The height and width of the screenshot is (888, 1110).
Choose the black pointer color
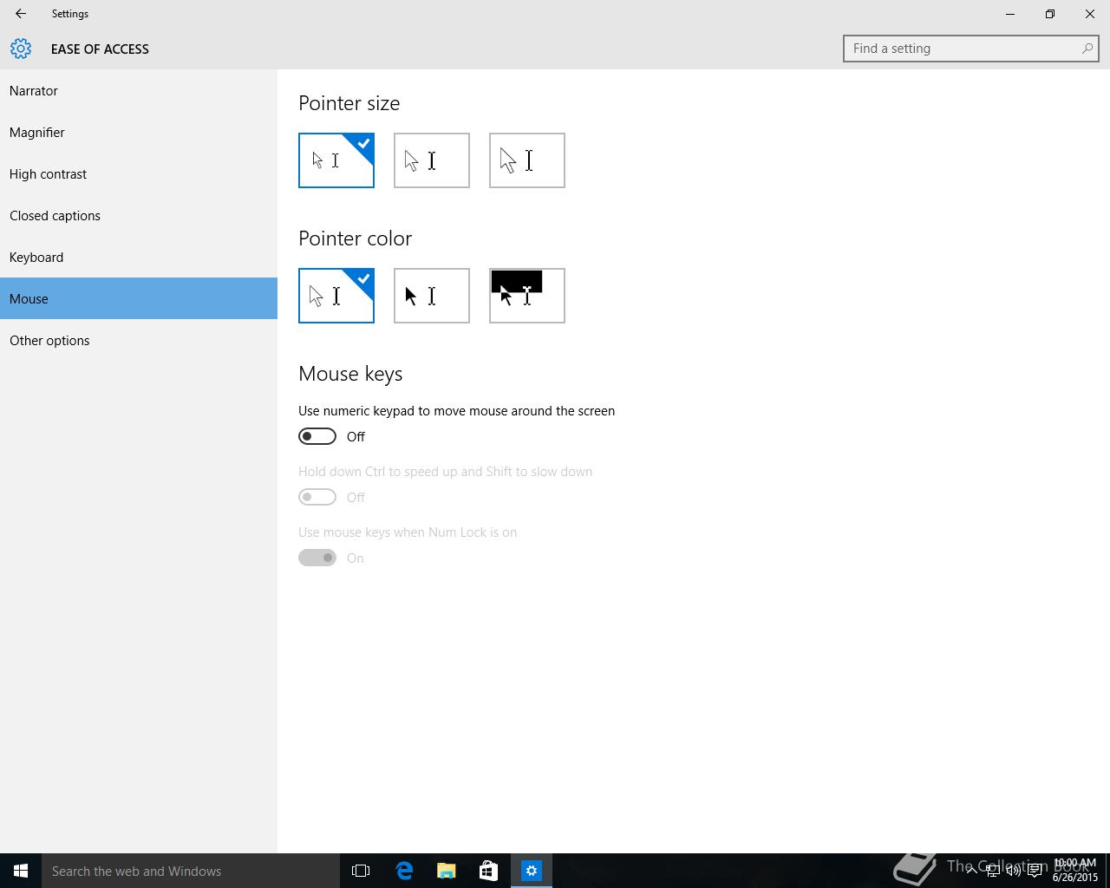pyautogui.click(x=432, y=296)
